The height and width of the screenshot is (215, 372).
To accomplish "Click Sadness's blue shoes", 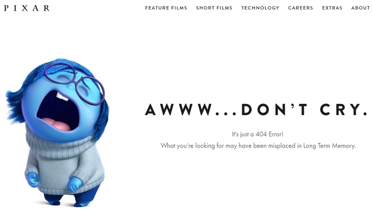I will (x=67, y=203).
